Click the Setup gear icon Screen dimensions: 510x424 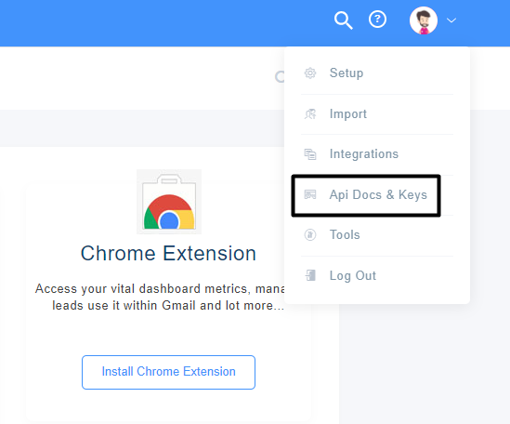tap(310, 73)
